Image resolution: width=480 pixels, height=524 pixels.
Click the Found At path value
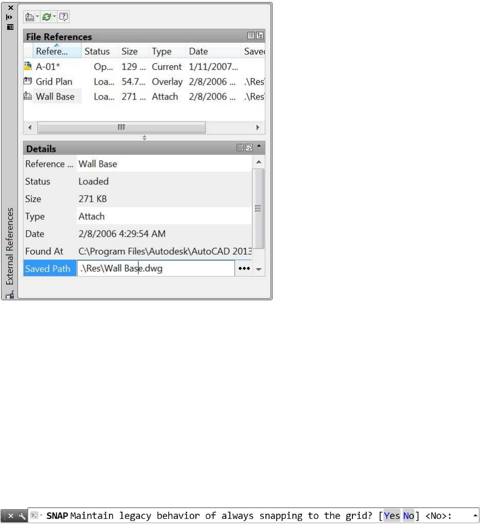coord(165,251)
